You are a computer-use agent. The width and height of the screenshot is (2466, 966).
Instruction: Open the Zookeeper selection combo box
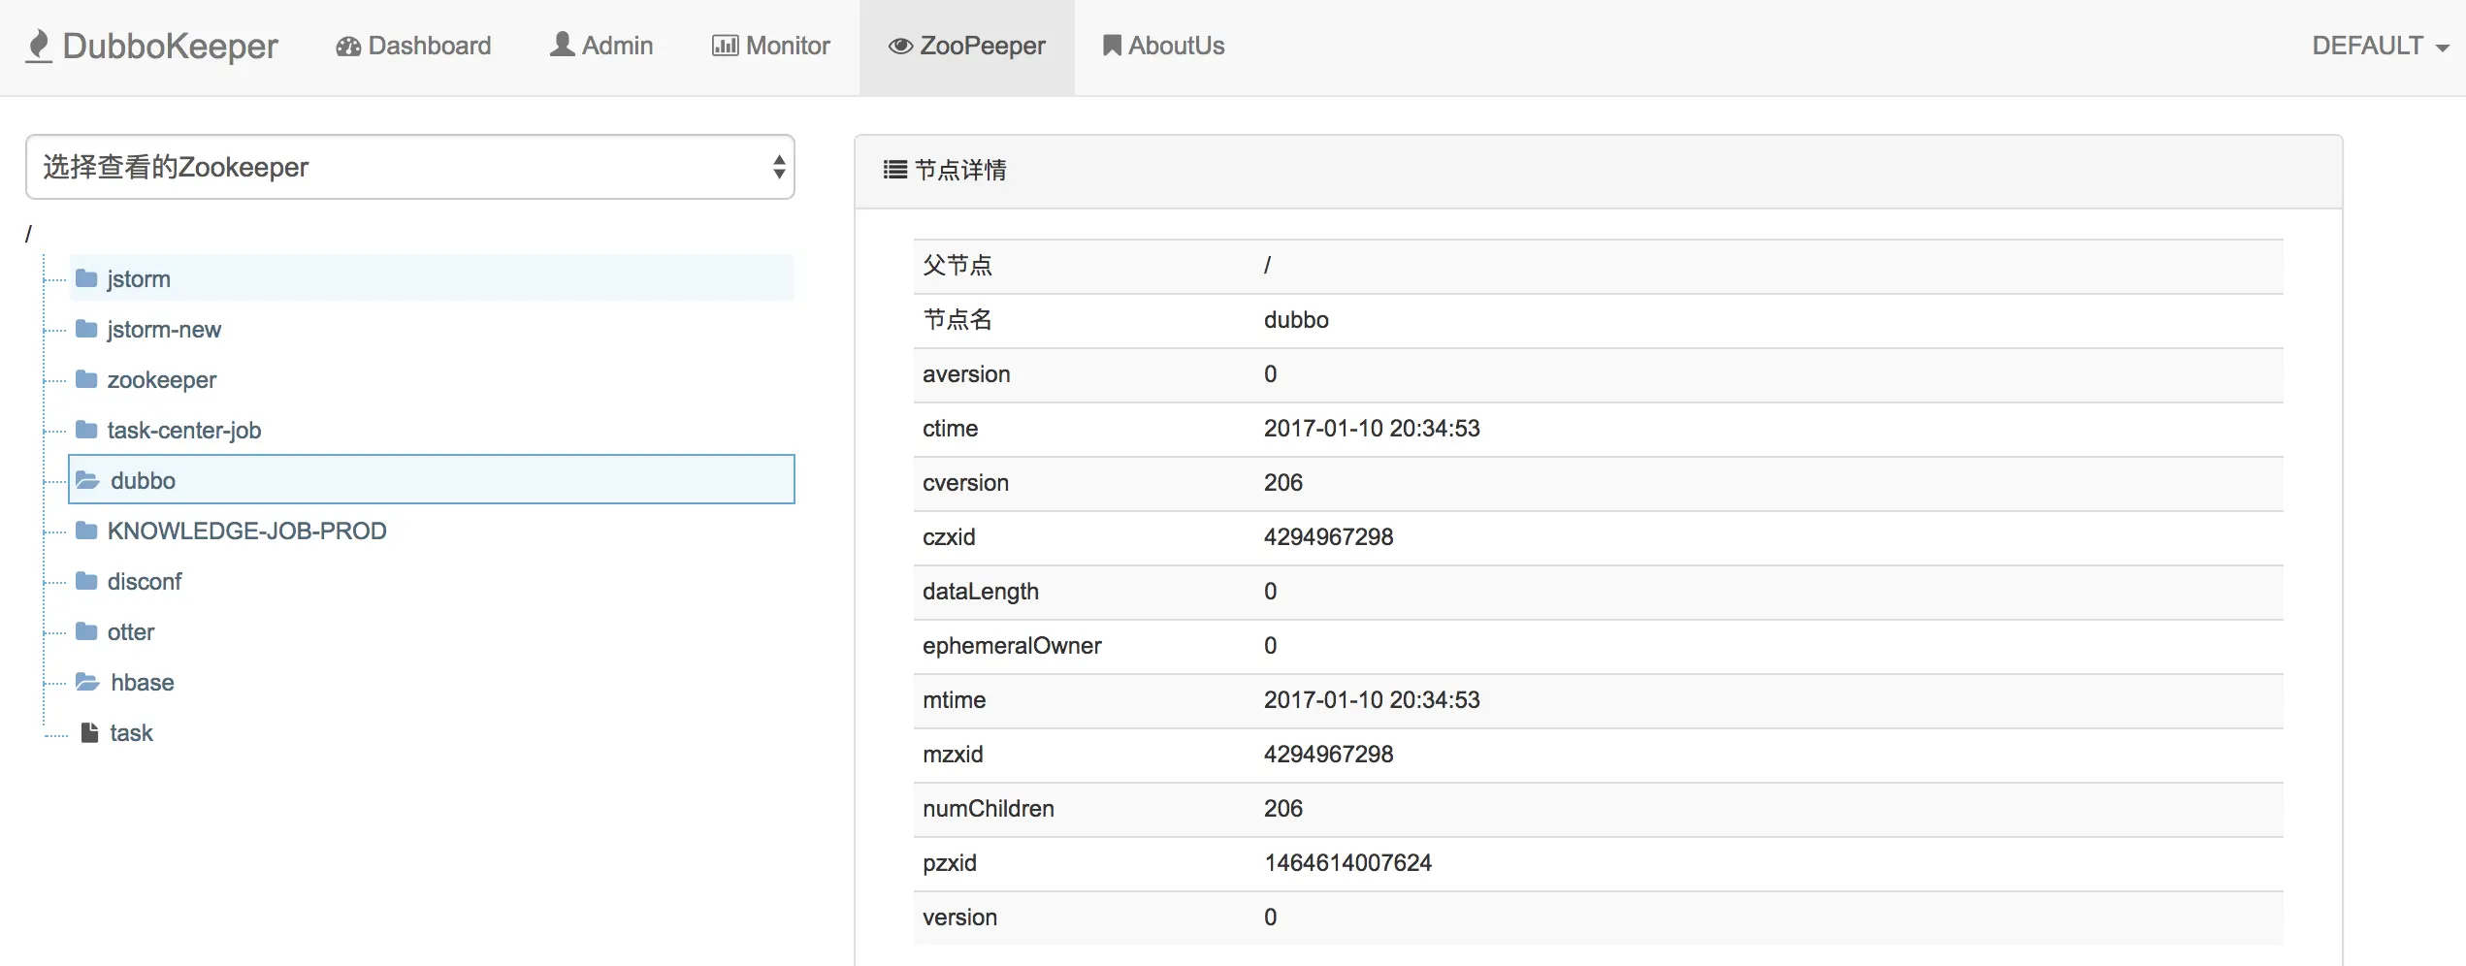[410, 167]
